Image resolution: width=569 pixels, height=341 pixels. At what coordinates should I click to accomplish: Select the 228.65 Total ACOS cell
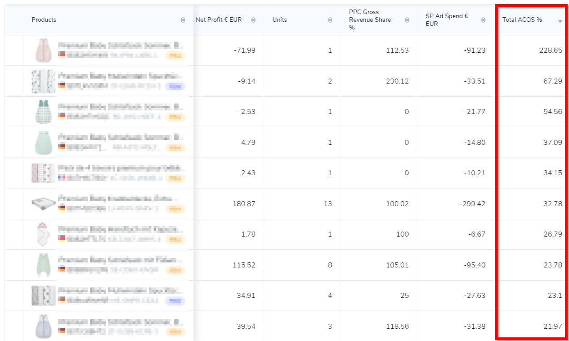550,50
